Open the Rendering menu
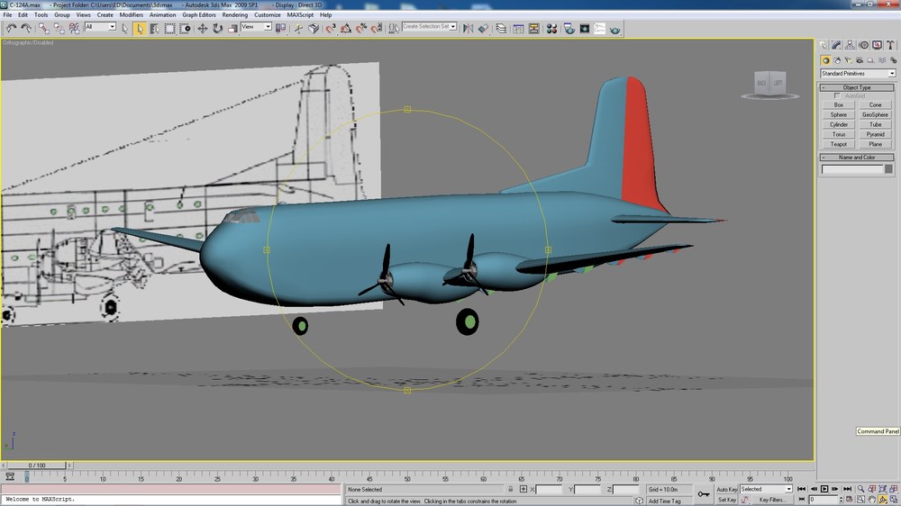The height and width of the screenshot is (506, 901). pos(234,15)
